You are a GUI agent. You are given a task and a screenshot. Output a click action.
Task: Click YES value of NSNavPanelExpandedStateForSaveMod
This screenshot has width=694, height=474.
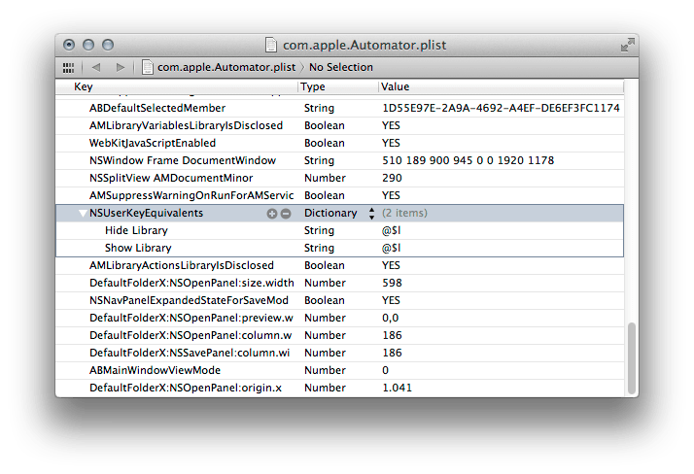[x=392, y=300]
